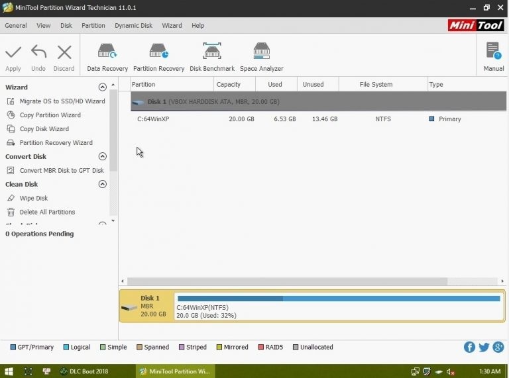The height and width of the screenshot is (378, 509).
Task: Open the Windows Start button
Action: (x=9, y=371)
